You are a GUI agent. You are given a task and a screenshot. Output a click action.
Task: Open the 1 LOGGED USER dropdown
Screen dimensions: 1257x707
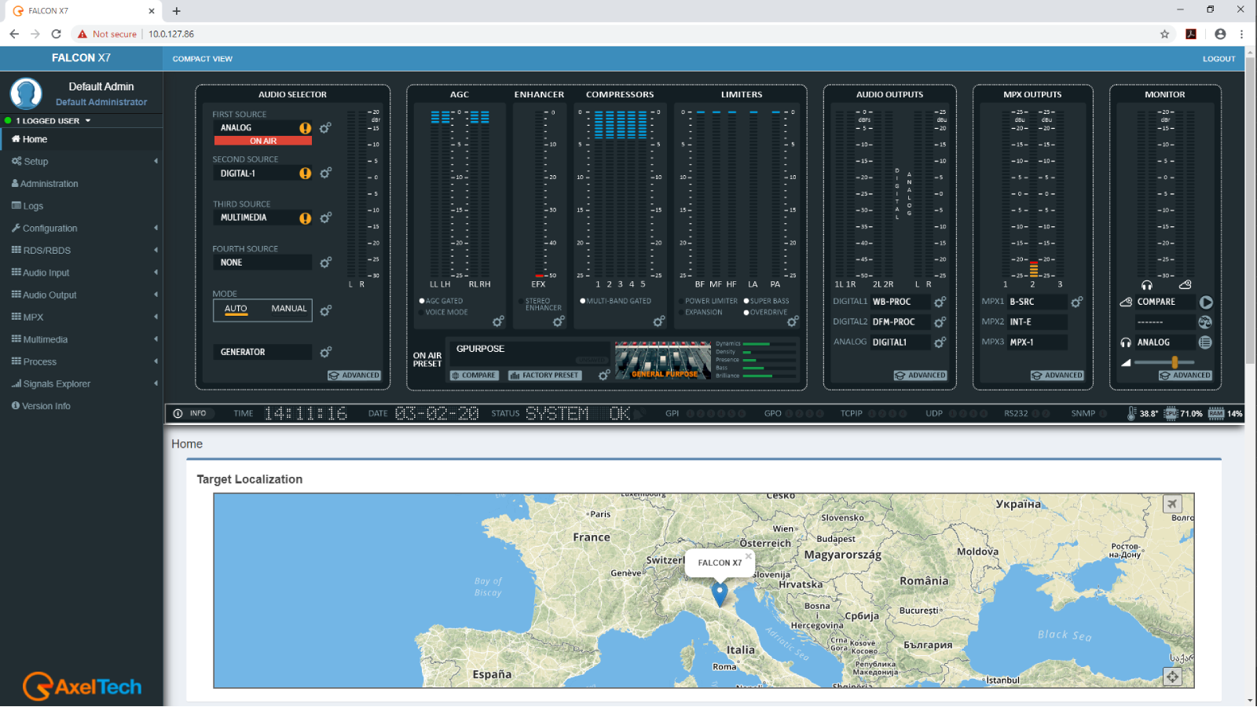[48, 121]
